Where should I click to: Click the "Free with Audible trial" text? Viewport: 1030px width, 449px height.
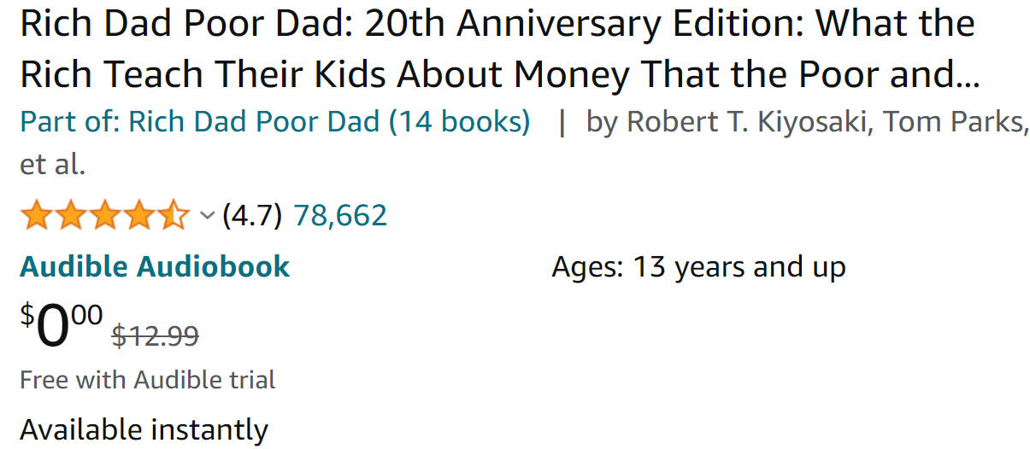pos(147,379)
